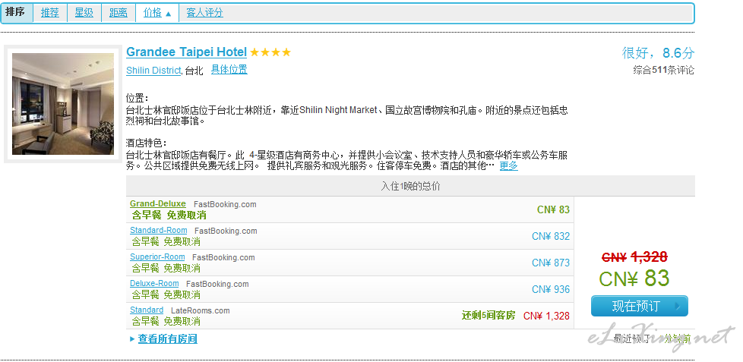Click the 现在预订 book now button
The height and width of the screenshot is (362, 743).
coord(639,306)
